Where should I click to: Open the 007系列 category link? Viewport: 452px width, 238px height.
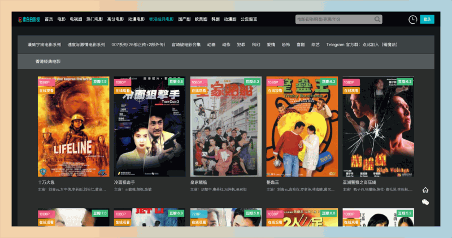138,45
